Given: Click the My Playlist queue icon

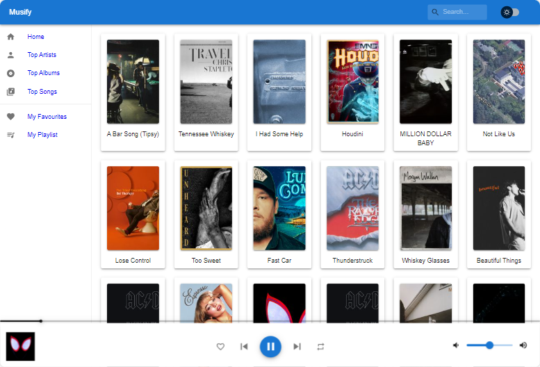Looking at the screenshot, I should pos(10,135).
